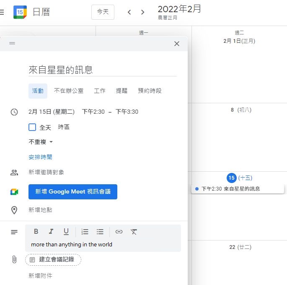The height and width of the screenshot is (285, 287).
Task: Select the 活動 event tab
Action: coord(38,91)
